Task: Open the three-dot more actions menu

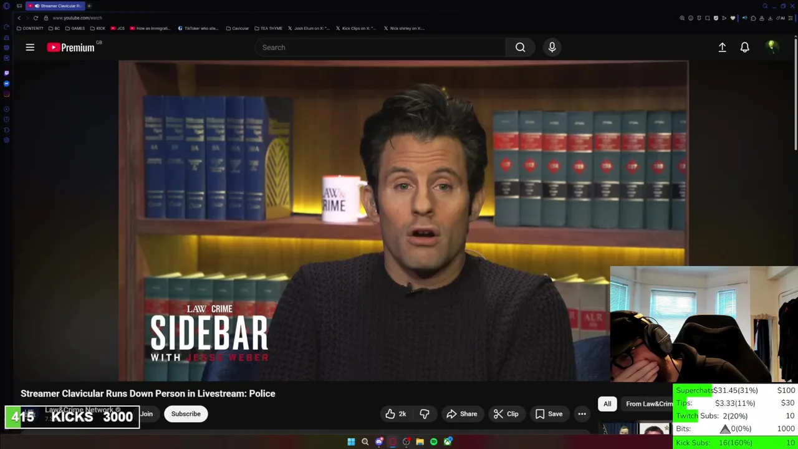Action: click(x=582, y=414)
